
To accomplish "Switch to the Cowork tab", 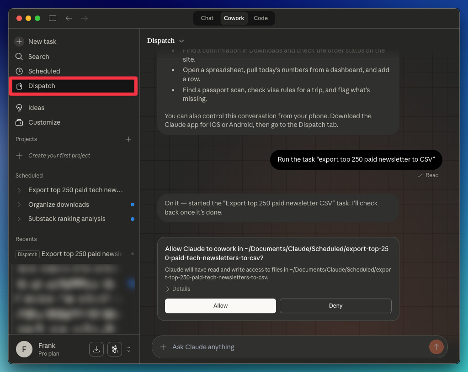I will 234,18.
